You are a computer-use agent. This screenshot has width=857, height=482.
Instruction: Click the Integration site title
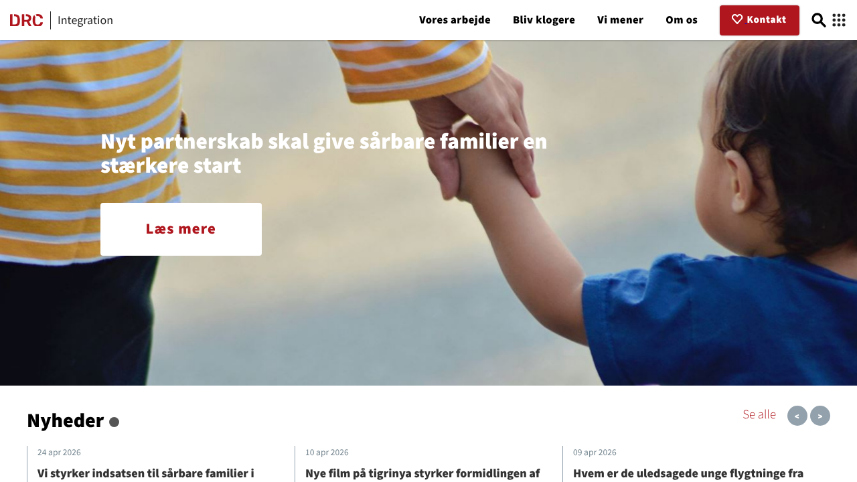pyautogui.click(x=85, y=20)
